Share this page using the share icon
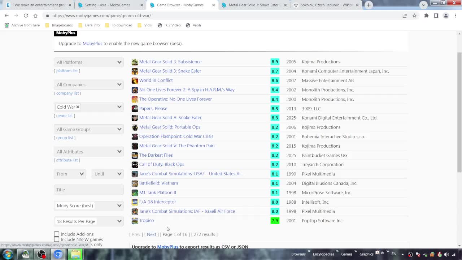462x260 pixels. point(405,16)
